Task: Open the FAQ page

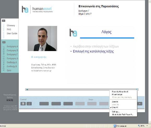Action: (9, 29)
